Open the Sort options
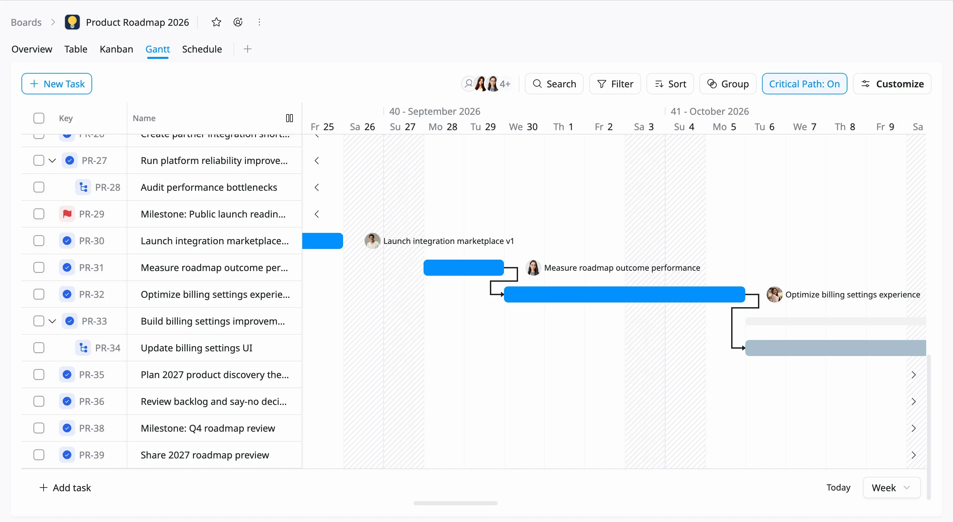This screenshot has height=522, width=953. (x=670, y=84)
